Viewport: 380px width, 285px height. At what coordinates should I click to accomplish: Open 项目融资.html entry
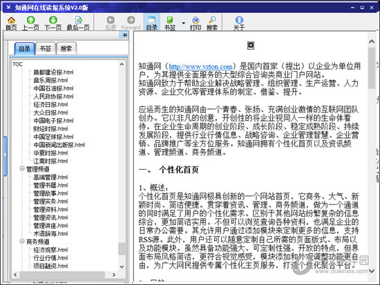(x=50, y=266)
